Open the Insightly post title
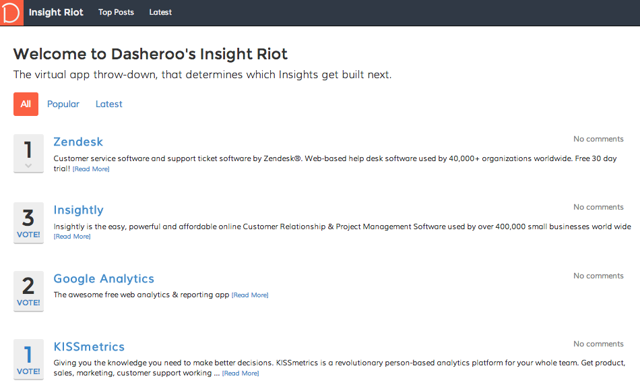Screen dimensions: 640x391 point(78,210)
